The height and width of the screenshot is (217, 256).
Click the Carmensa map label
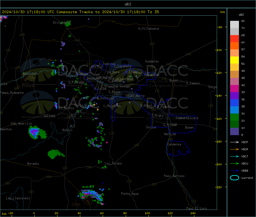(x=174, y=144)
